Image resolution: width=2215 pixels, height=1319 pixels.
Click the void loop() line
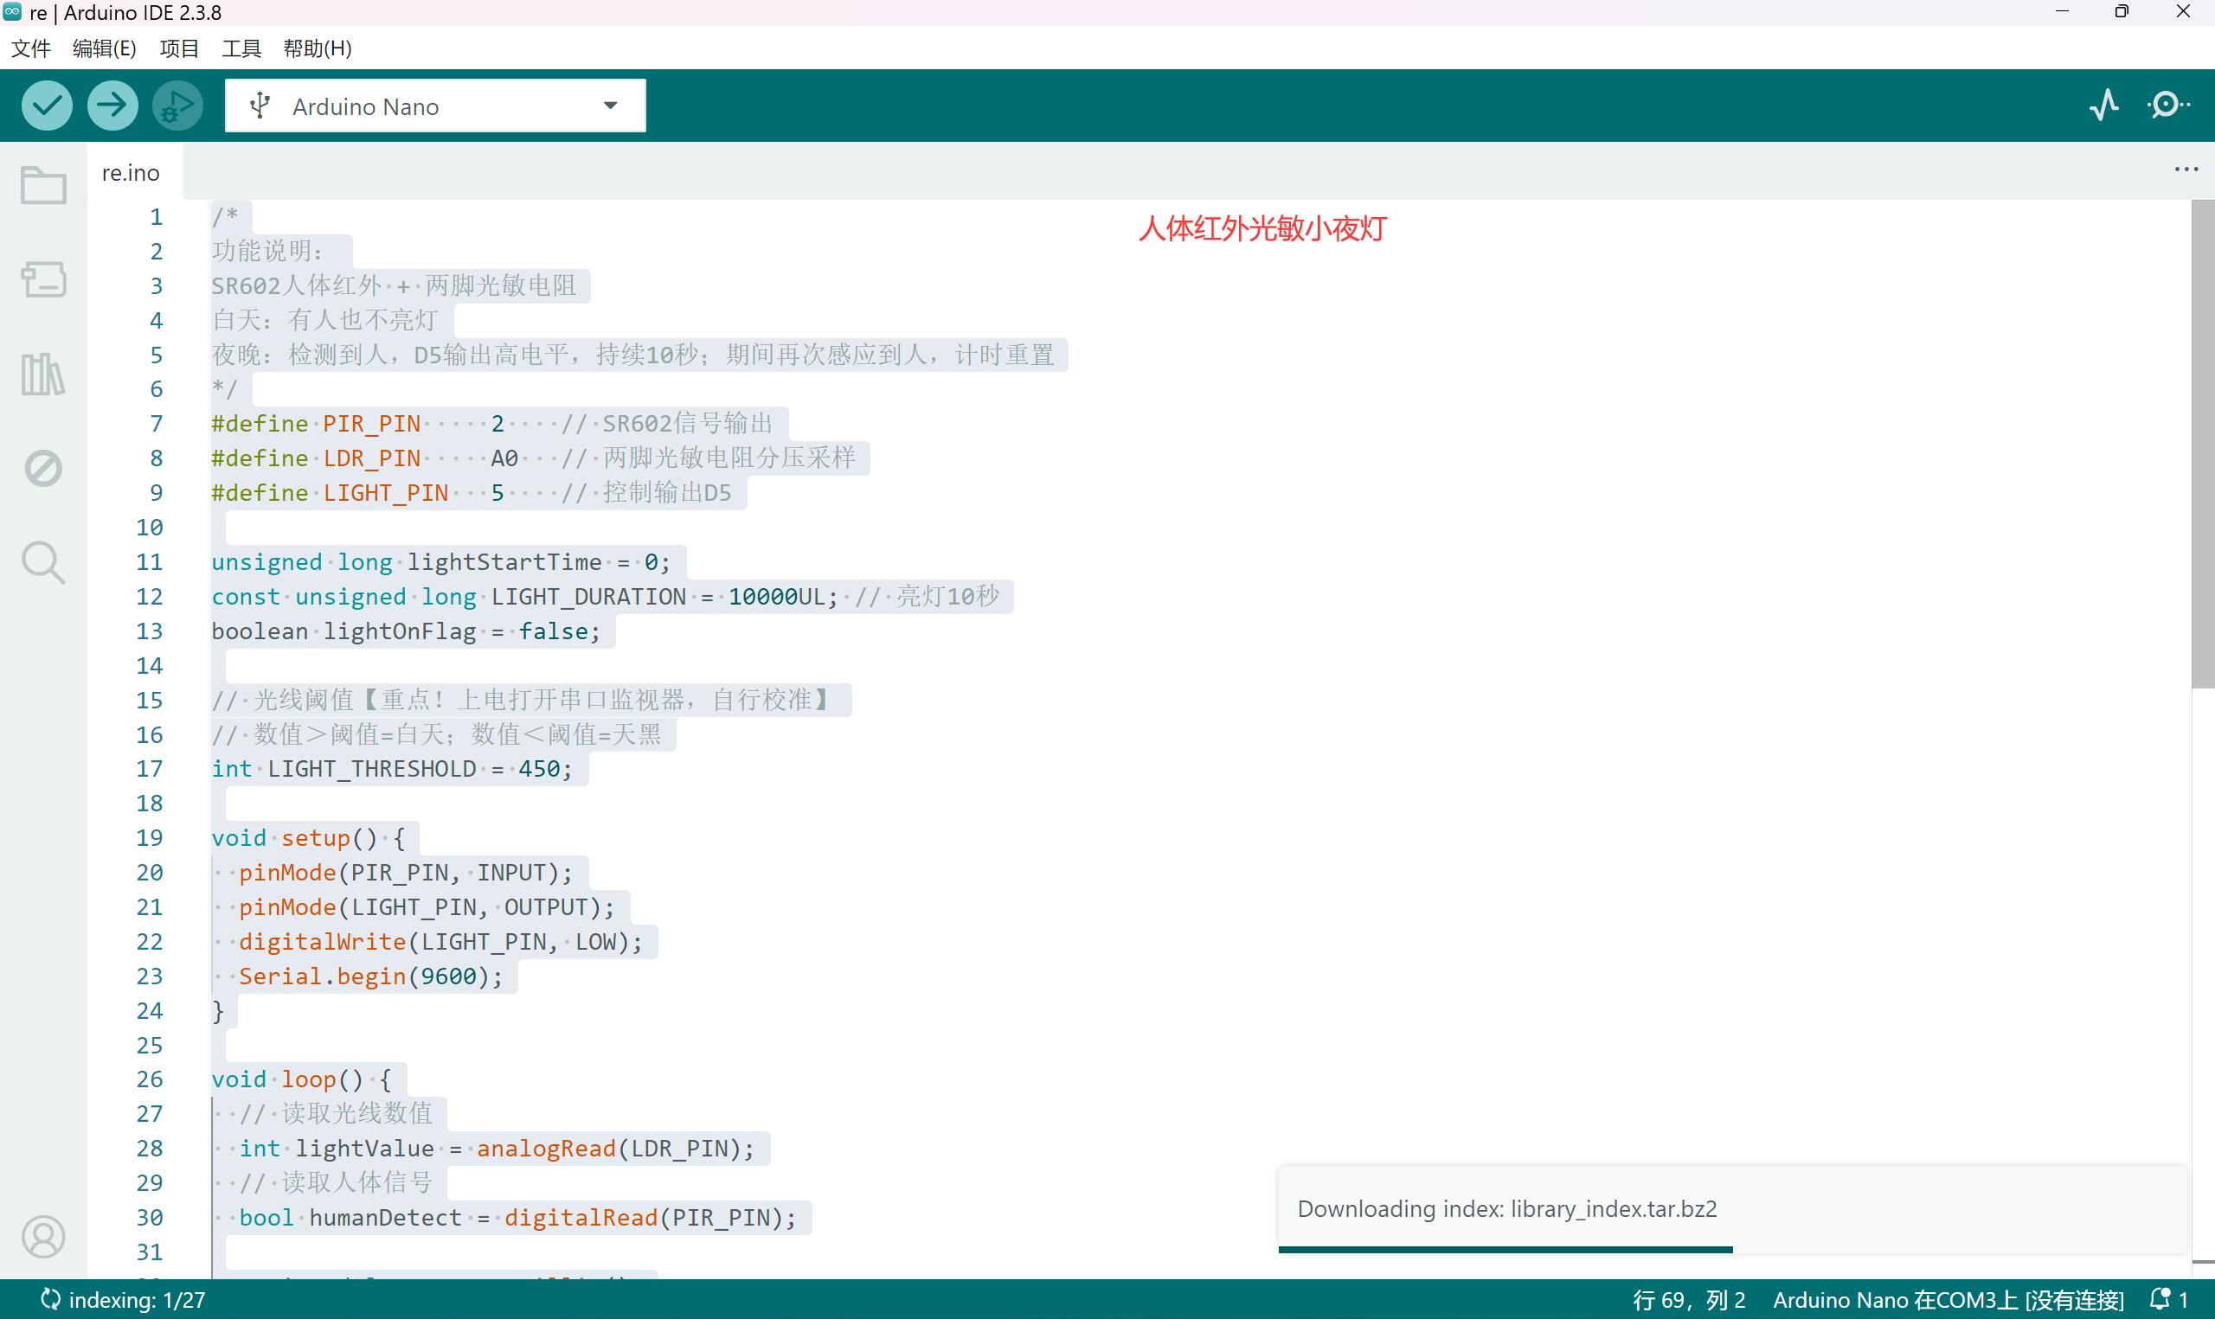click(x=301, y=1081)
